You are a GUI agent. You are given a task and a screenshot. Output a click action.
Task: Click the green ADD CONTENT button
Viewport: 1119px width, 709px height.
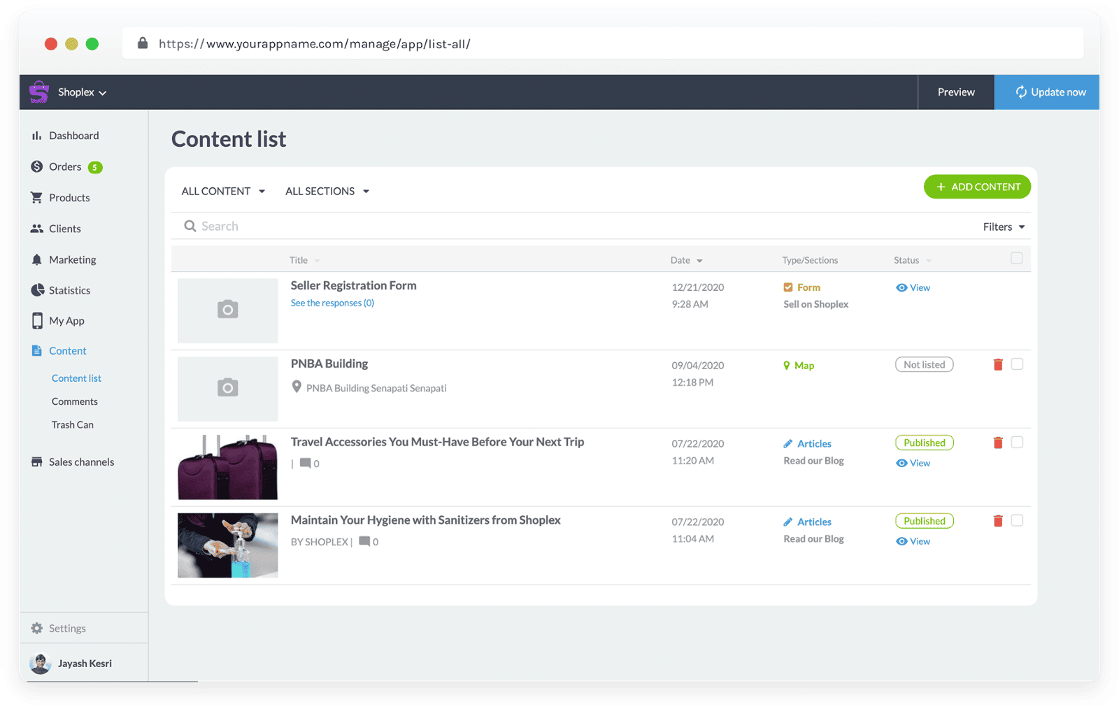(976, 187)
